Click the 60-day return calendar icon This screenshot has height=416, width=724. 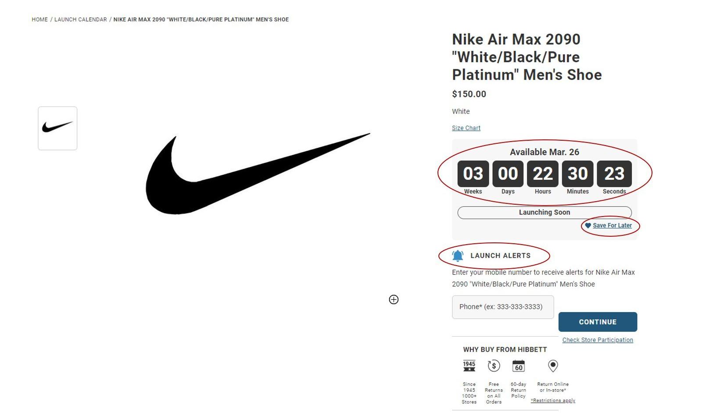click(x=518, y=366)
